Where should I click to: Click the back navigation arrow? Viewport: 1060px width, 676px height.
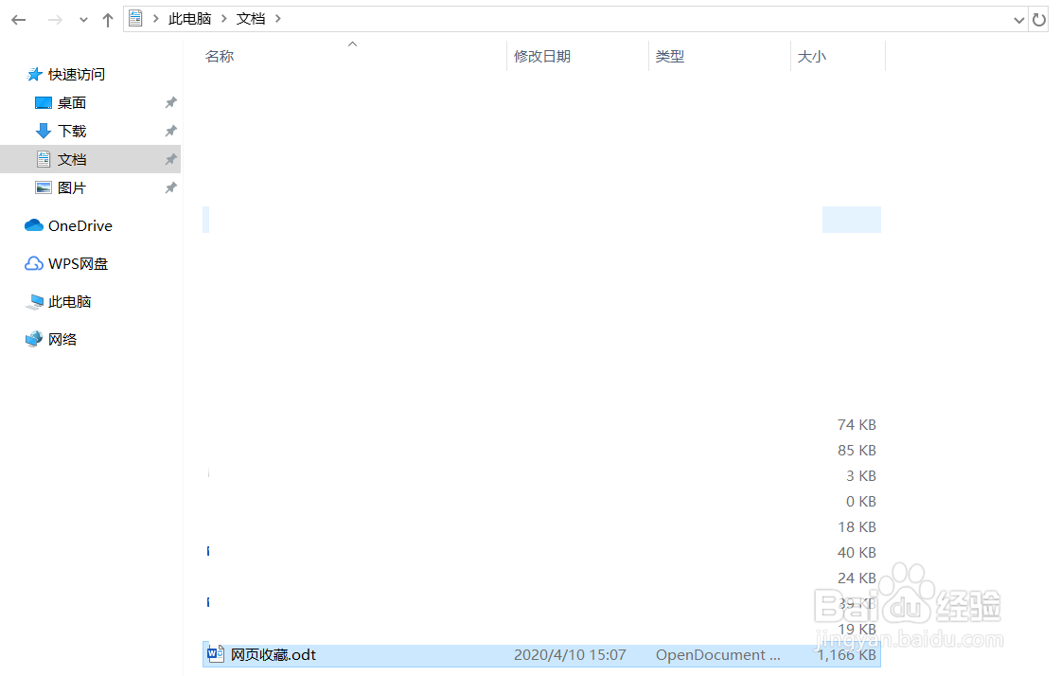18,19
